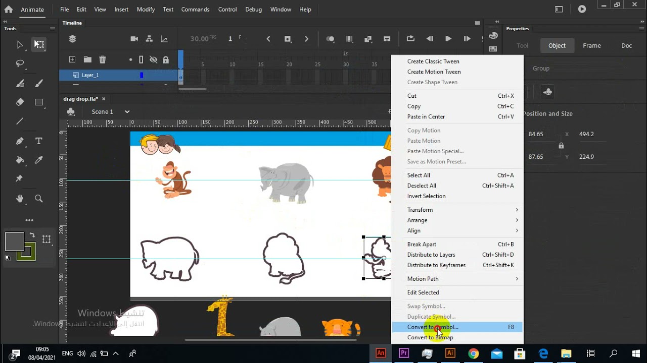Pick the Eyedropper tool
The width and height of the screenshot is (647, 363).
click(39, 160)
